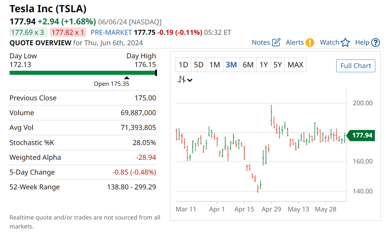This screenshot has width=386, height=232.
Task: Click the Stochastic %K value 28.05%
Action: tap(144, 143)
